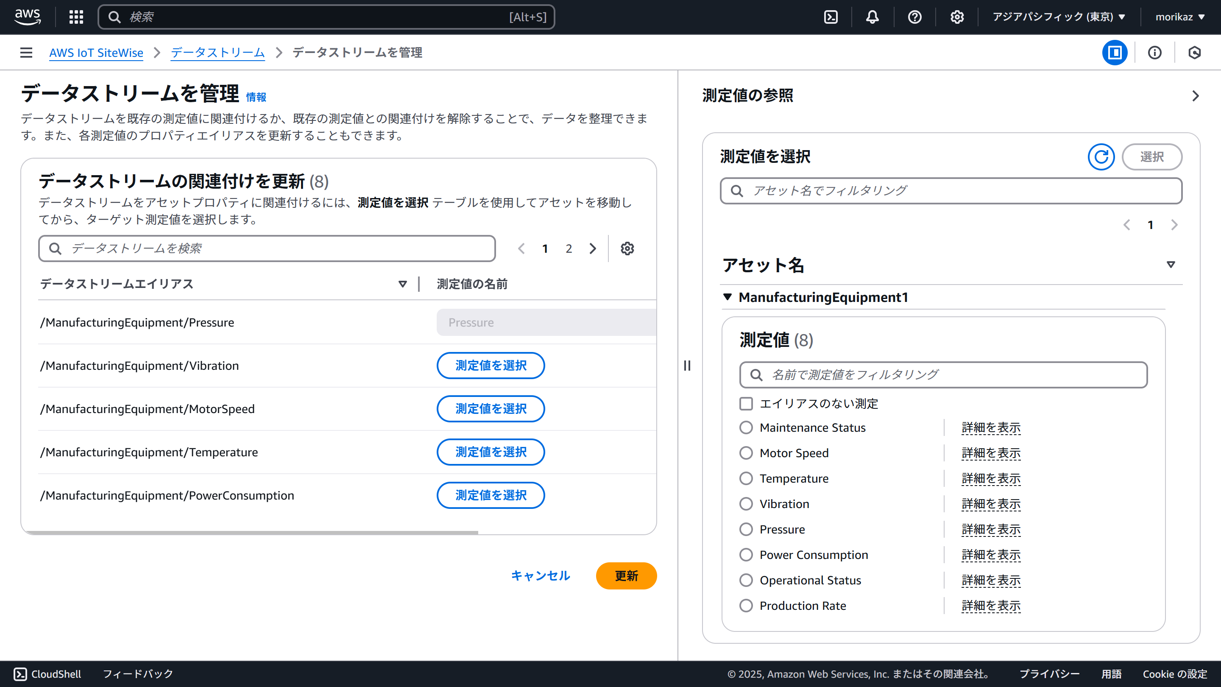Open the info panel icon
This screenshot has height=687, width=1221.
coord(1154,53)
